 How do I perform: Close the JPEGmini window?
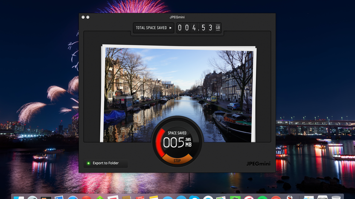click(x=83, y=17)
